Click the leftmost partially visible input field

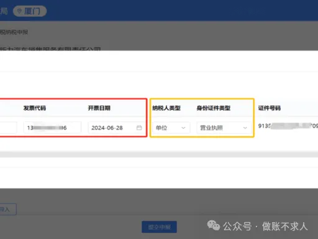(x=8, y=128)
